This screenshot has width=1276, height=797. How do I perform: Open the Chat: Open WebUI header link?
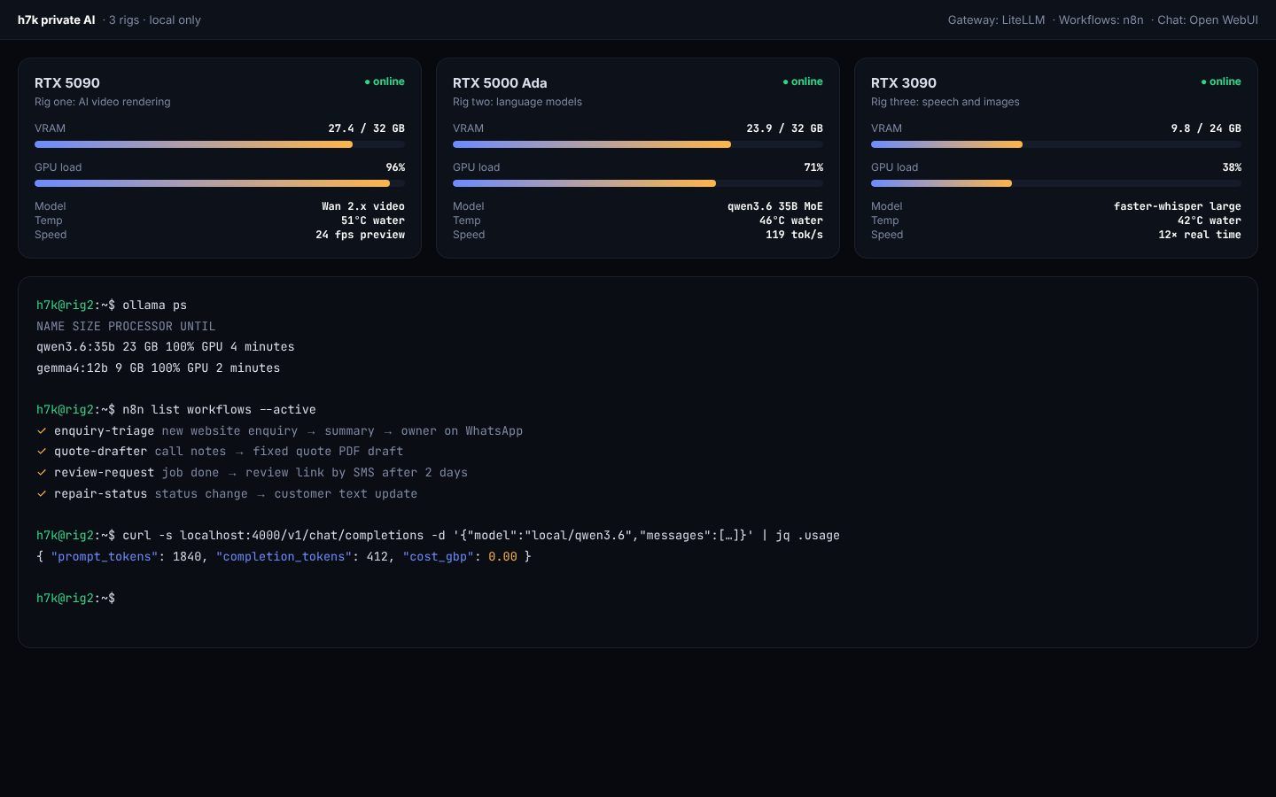[x=1207, y=19]
